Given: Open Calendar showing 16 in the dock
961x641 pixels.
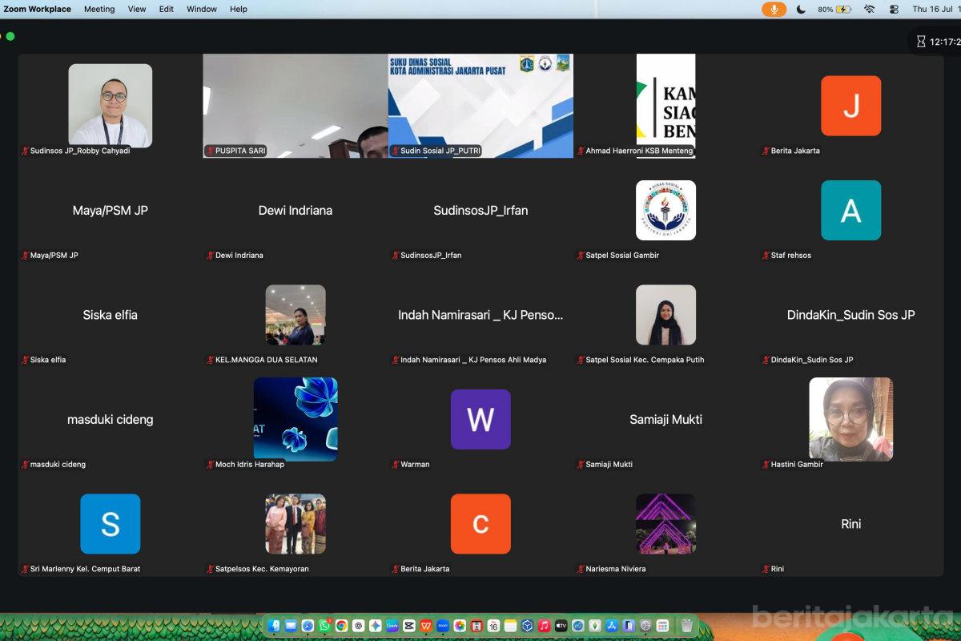Looking at the screenshot, I should click(493, 625).
